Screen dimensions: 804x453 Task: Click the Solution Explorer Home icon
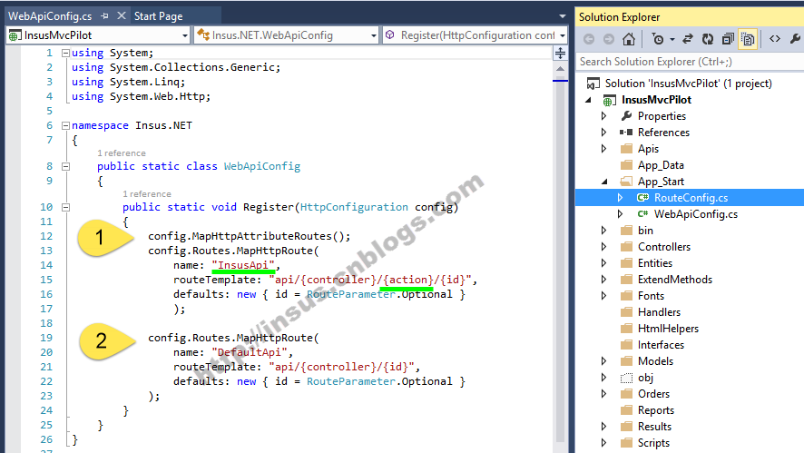[x=629, y=39]
